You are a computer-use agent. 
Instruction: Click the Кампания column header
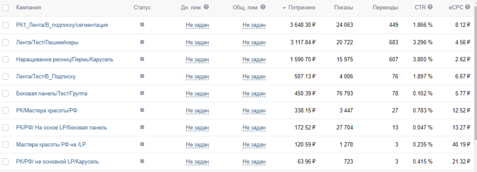click(29, 8)
